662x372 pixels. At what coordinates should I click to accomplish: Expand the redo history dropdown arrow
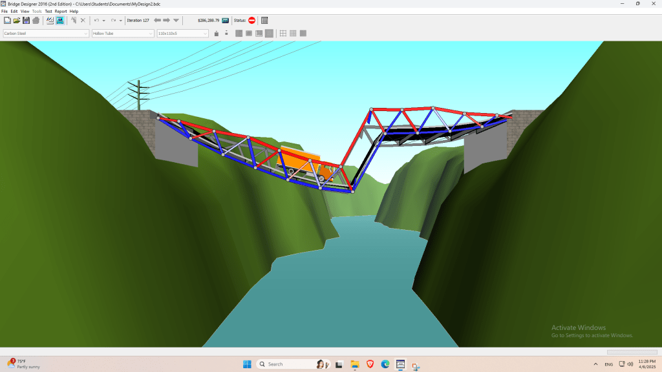tap(121, 20)
